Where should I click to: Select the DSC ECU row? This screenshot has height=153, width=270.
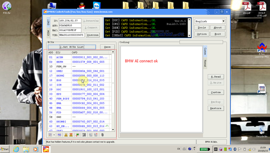(80, 89)
